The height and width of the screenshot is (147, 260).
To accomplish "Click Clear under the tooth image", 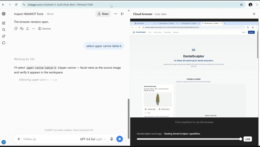I will click(147, 113).
